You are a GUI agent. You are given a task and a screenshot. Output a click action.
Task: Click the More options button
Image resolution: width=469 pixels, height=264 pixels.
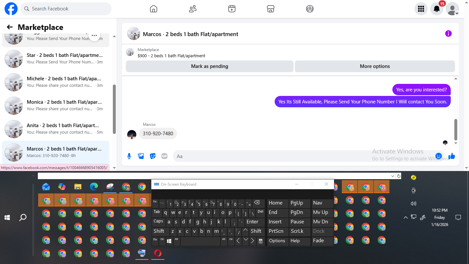pos(375,66)
